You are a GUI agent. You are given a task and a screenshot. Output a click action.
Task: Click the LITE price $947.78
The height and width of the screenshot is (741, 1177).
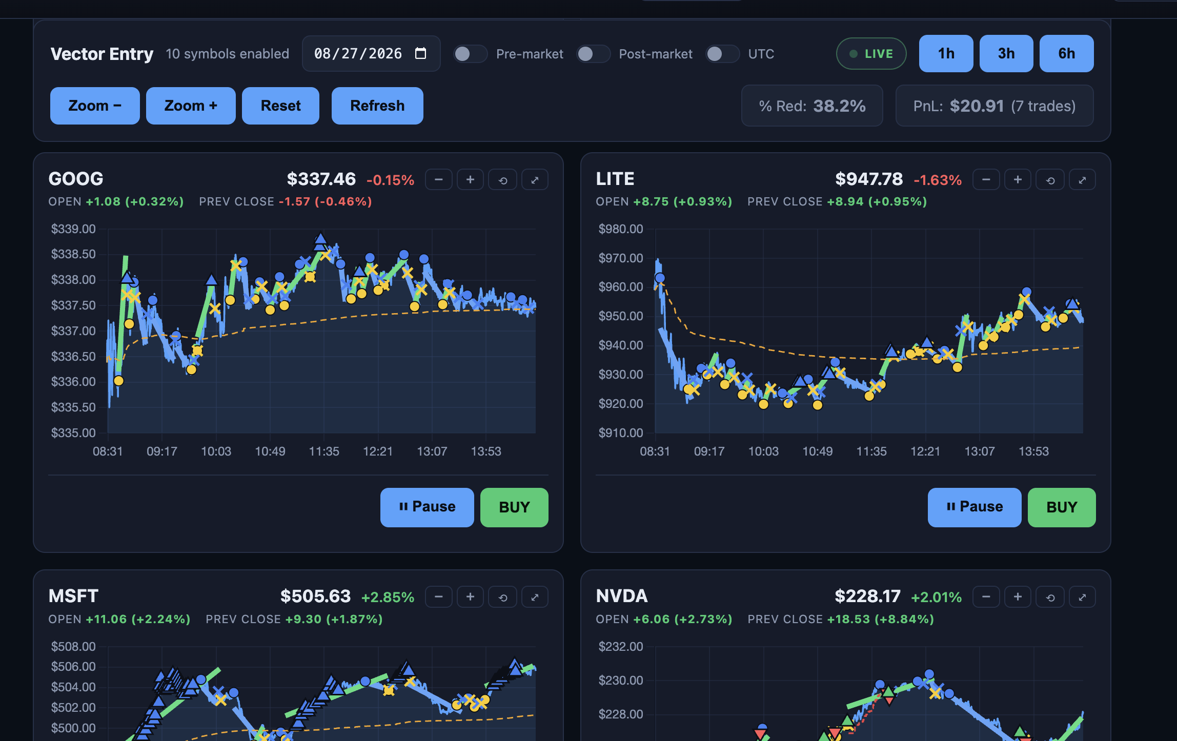coord(869,179)
